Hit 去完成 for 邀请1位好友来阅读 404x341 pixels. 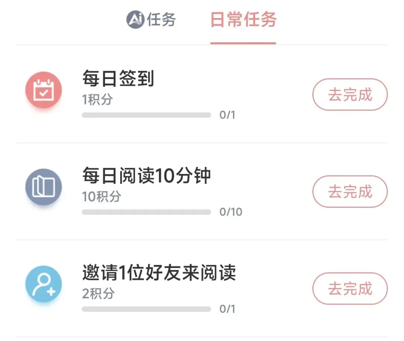[350, 289]
